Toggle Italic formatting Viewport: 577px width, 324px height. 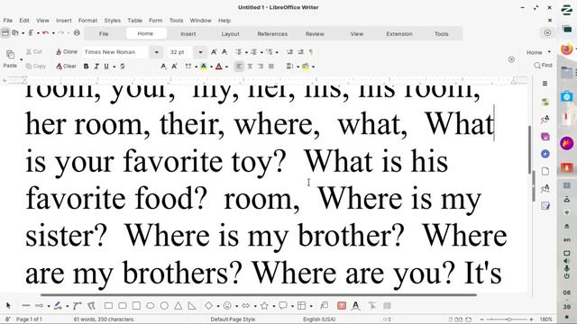(x=96, y=66)
